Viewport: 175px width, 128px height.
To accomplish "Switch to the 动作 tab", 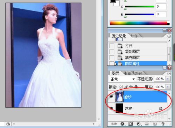I will pos(134,36).
